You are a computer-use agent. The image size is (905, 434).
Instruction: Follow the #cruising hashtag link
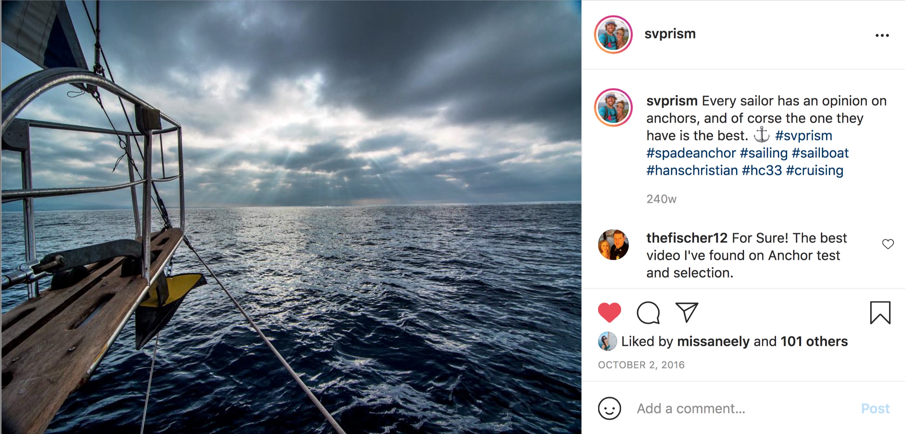click(x=814, y=170)
